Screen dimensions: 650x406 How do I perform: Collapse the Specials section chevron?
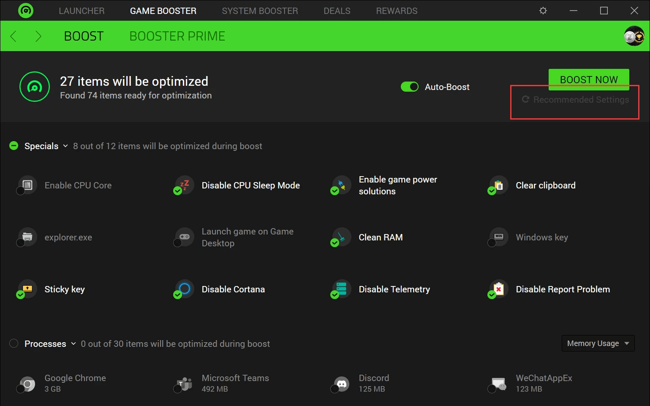[x=65, y=146]
